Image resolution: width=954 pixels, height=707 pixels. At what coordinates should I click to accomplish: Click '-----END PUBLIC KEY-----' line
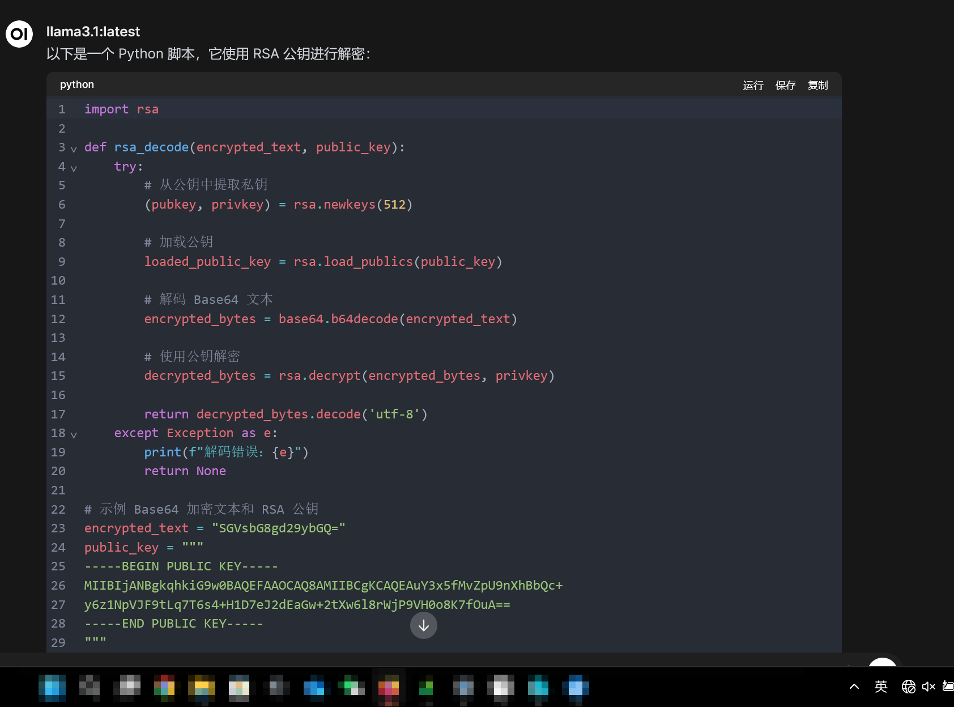pos(174,624)
